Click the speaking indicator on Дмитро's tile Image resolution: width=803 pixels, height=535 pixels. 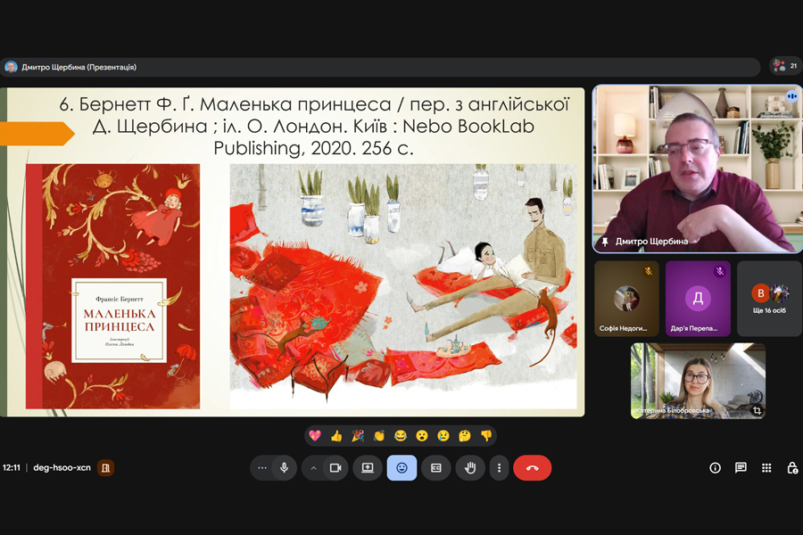click(791, 96)
